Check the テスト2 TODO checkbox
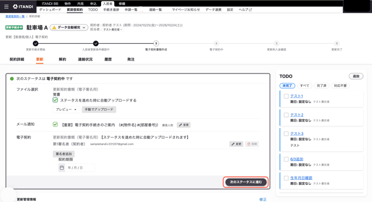372x202 pixels. pyautogui.click(x=286, y=115)
